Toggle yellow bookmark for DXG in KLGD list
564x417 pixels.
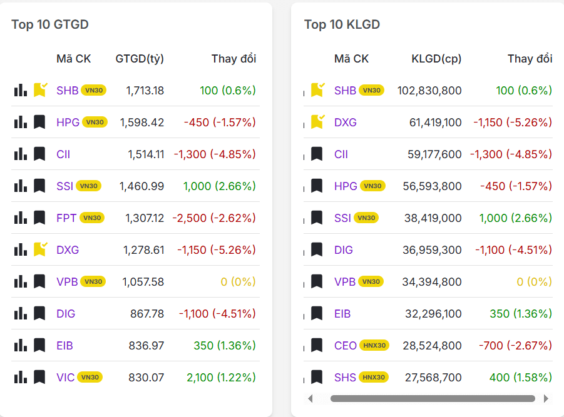tap(317, 122)
